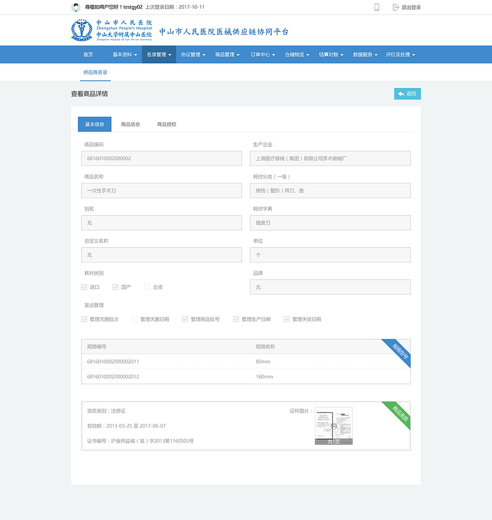Expand the 订单中心 dropdown

pyautogui.click(x=262, y=54)
